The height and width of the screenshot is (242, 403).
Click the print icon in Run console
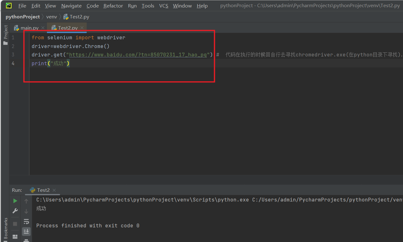tap(26, 240)
